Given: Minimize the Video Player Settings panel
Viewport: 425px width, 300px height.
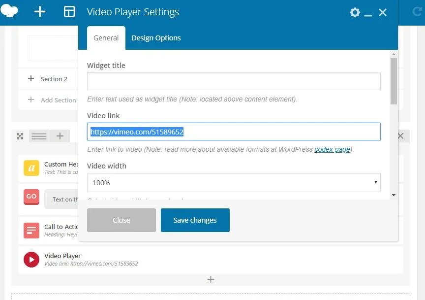Looking at the screenshot, I should (368, 13).
